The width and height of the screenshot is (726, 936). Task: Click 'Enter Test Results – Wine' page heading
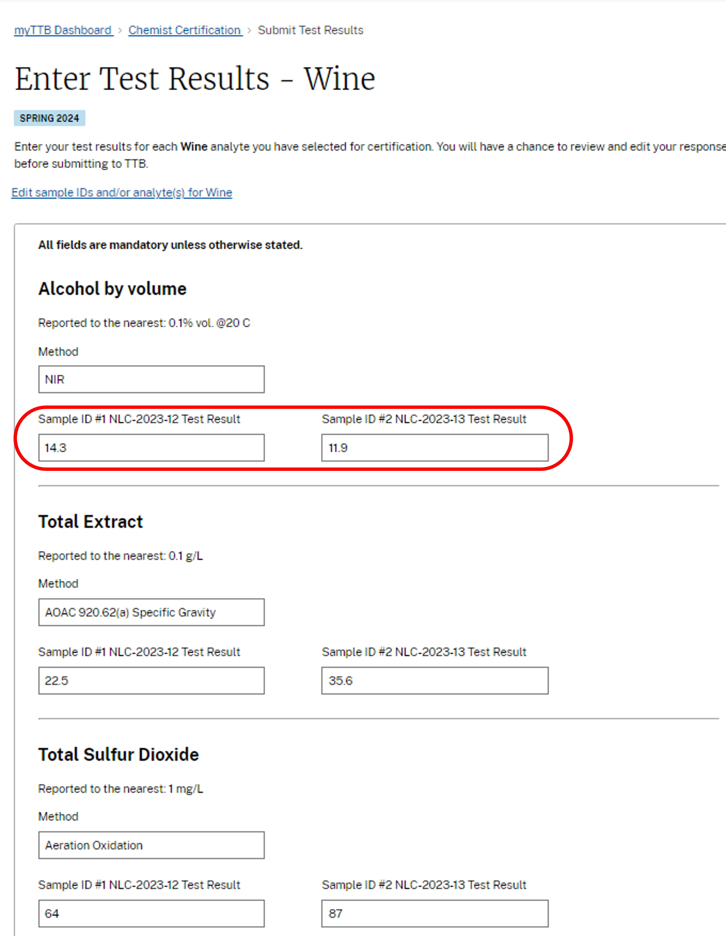[195, 79]
